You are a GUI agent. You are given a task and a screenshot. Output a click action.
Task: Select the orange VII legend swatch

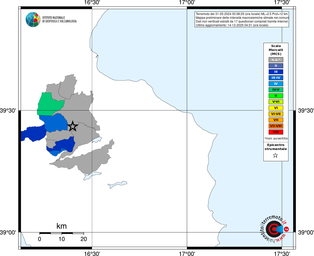[276, 120]
